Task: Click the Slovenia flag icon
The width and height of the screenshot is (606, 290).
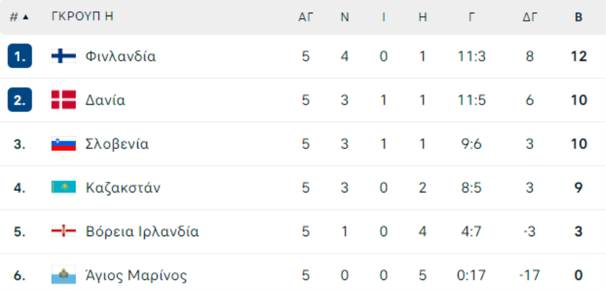Action: click(x=64, y=144)
